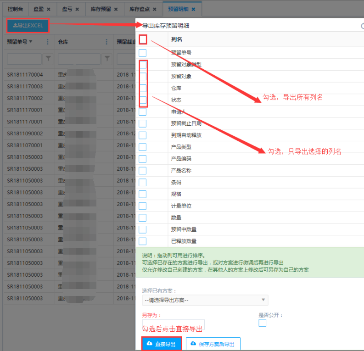Enable the 产品名称 column checkbox
364x351 pixels.
(143, 171)
